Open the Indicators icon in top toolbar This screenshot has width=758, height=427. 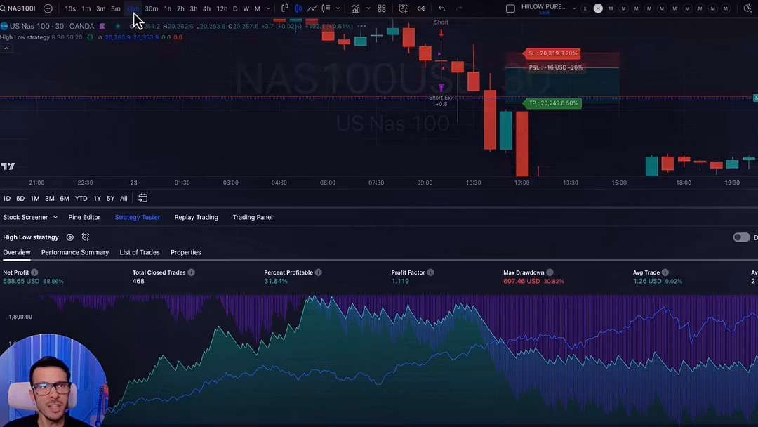click(355, 8)
